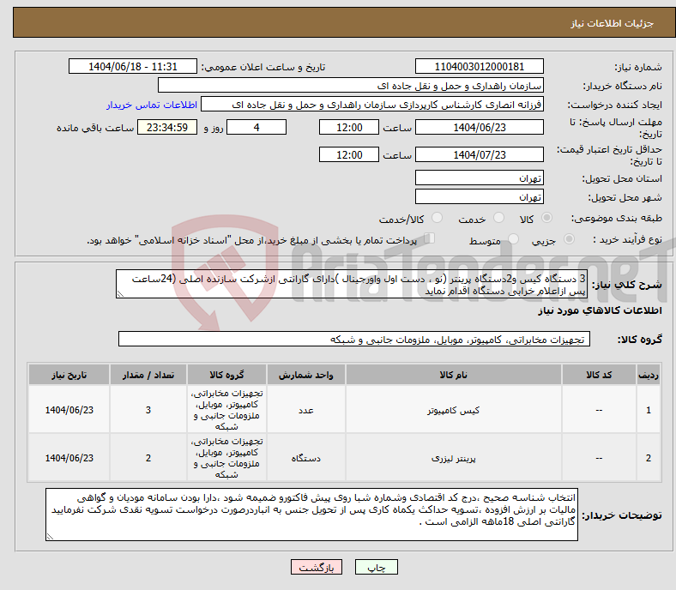Screen dimensions: 676x590
Task: Click the گروه کالا column header
Action: coord(226,375)
